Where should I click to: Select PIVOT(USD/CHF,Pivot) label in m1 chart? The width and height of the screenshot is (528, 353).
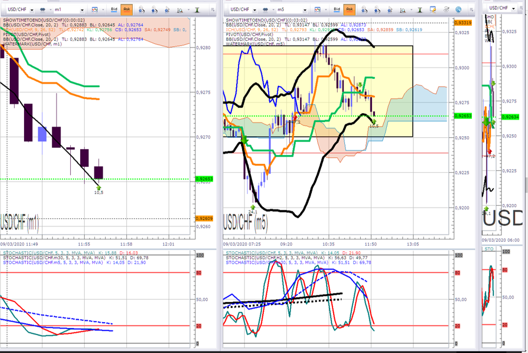coord(27,34)
